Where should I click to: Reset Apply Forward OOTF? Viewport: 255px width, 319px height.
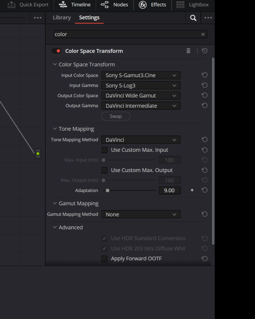point(205,259)
